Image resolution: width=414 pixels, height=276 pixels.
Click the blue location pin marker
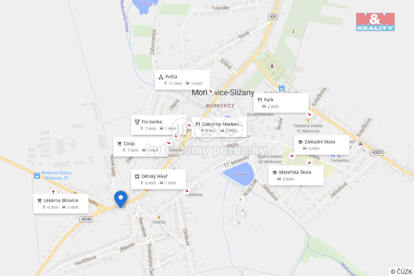click(120, 199)
